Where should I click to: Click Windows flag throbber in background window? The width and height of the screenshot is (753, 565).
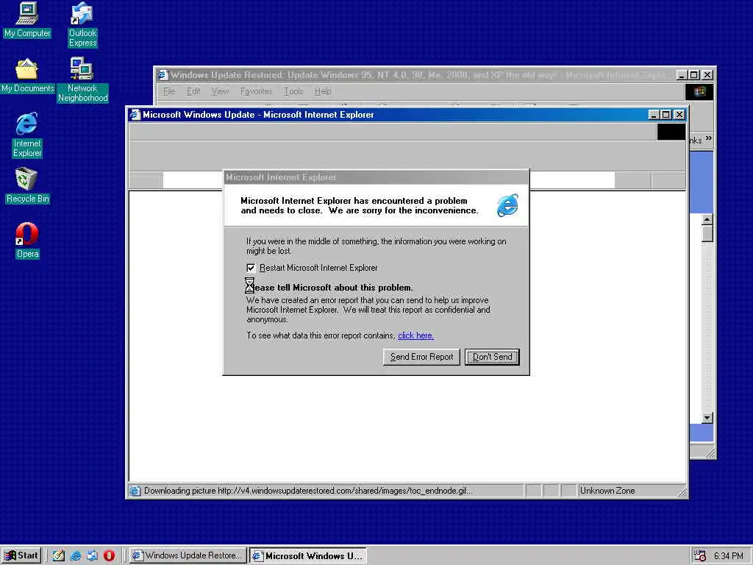pos(699,91)
